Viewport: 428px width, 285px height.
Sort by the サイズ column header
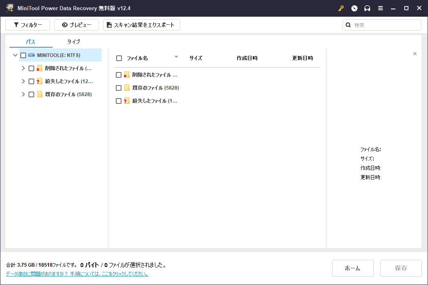196,58
